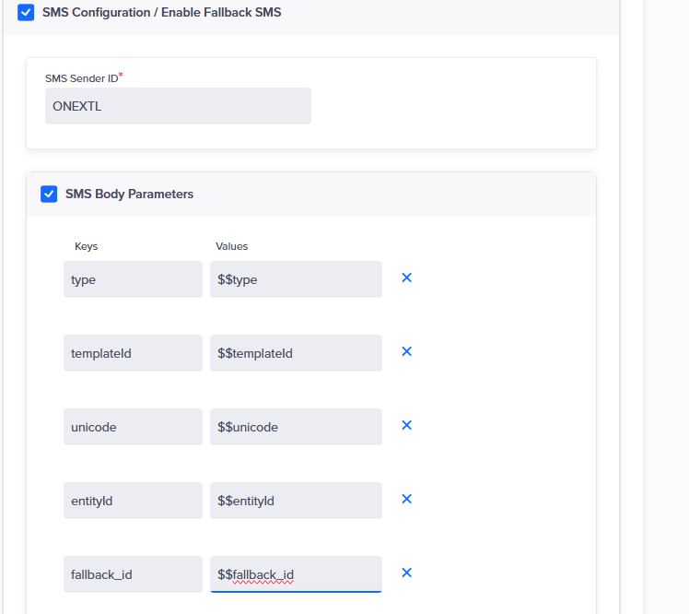
Task: Edit the $$entityId value field
Action: 296,501
